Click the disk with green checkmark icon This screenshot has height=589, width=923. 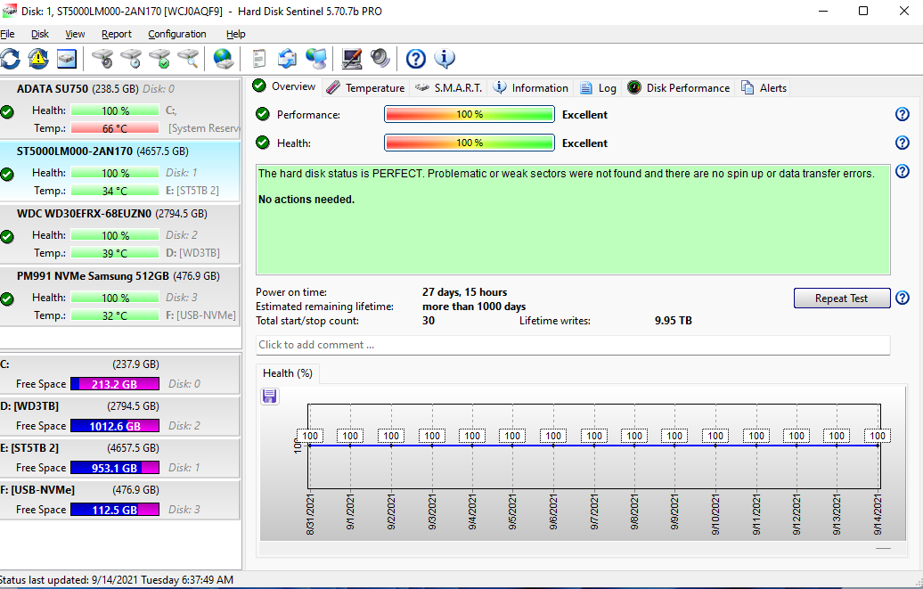tap(159, 58)
